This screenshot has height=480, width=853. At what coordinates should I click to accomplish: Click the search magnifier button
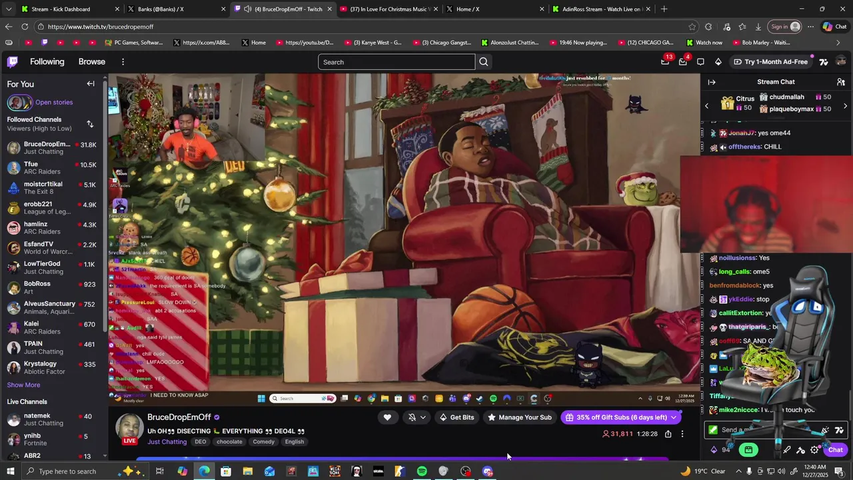point(484,62)
